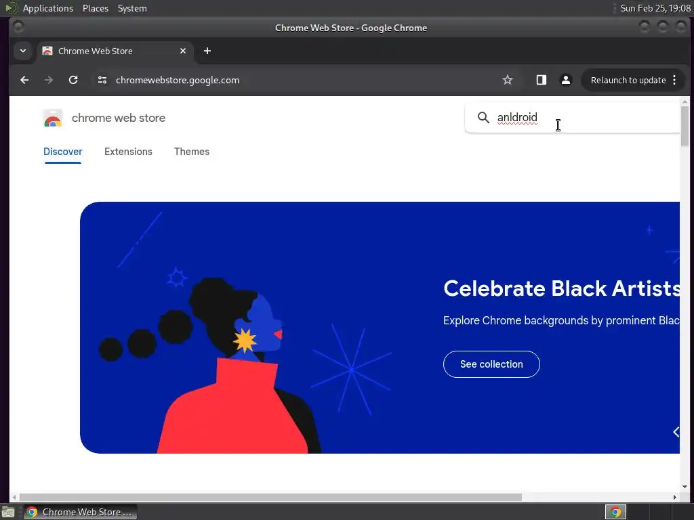This screenshot has height=520, width=694.
Task: Reload the Chrome Web Store page
Action: tap(73, 80)
